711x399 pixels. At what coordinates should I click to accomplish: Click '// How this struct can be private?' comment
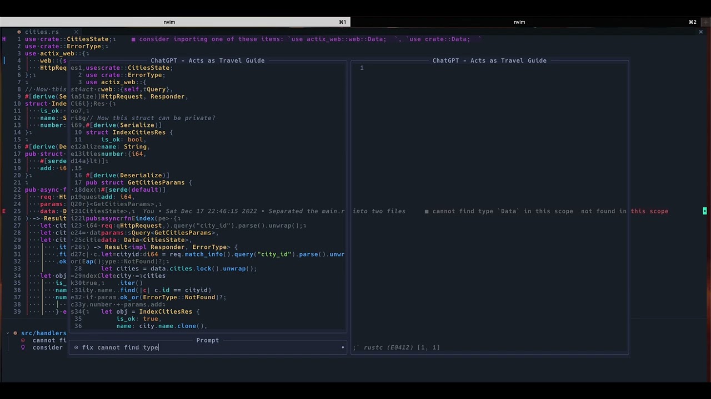(150, 118)
